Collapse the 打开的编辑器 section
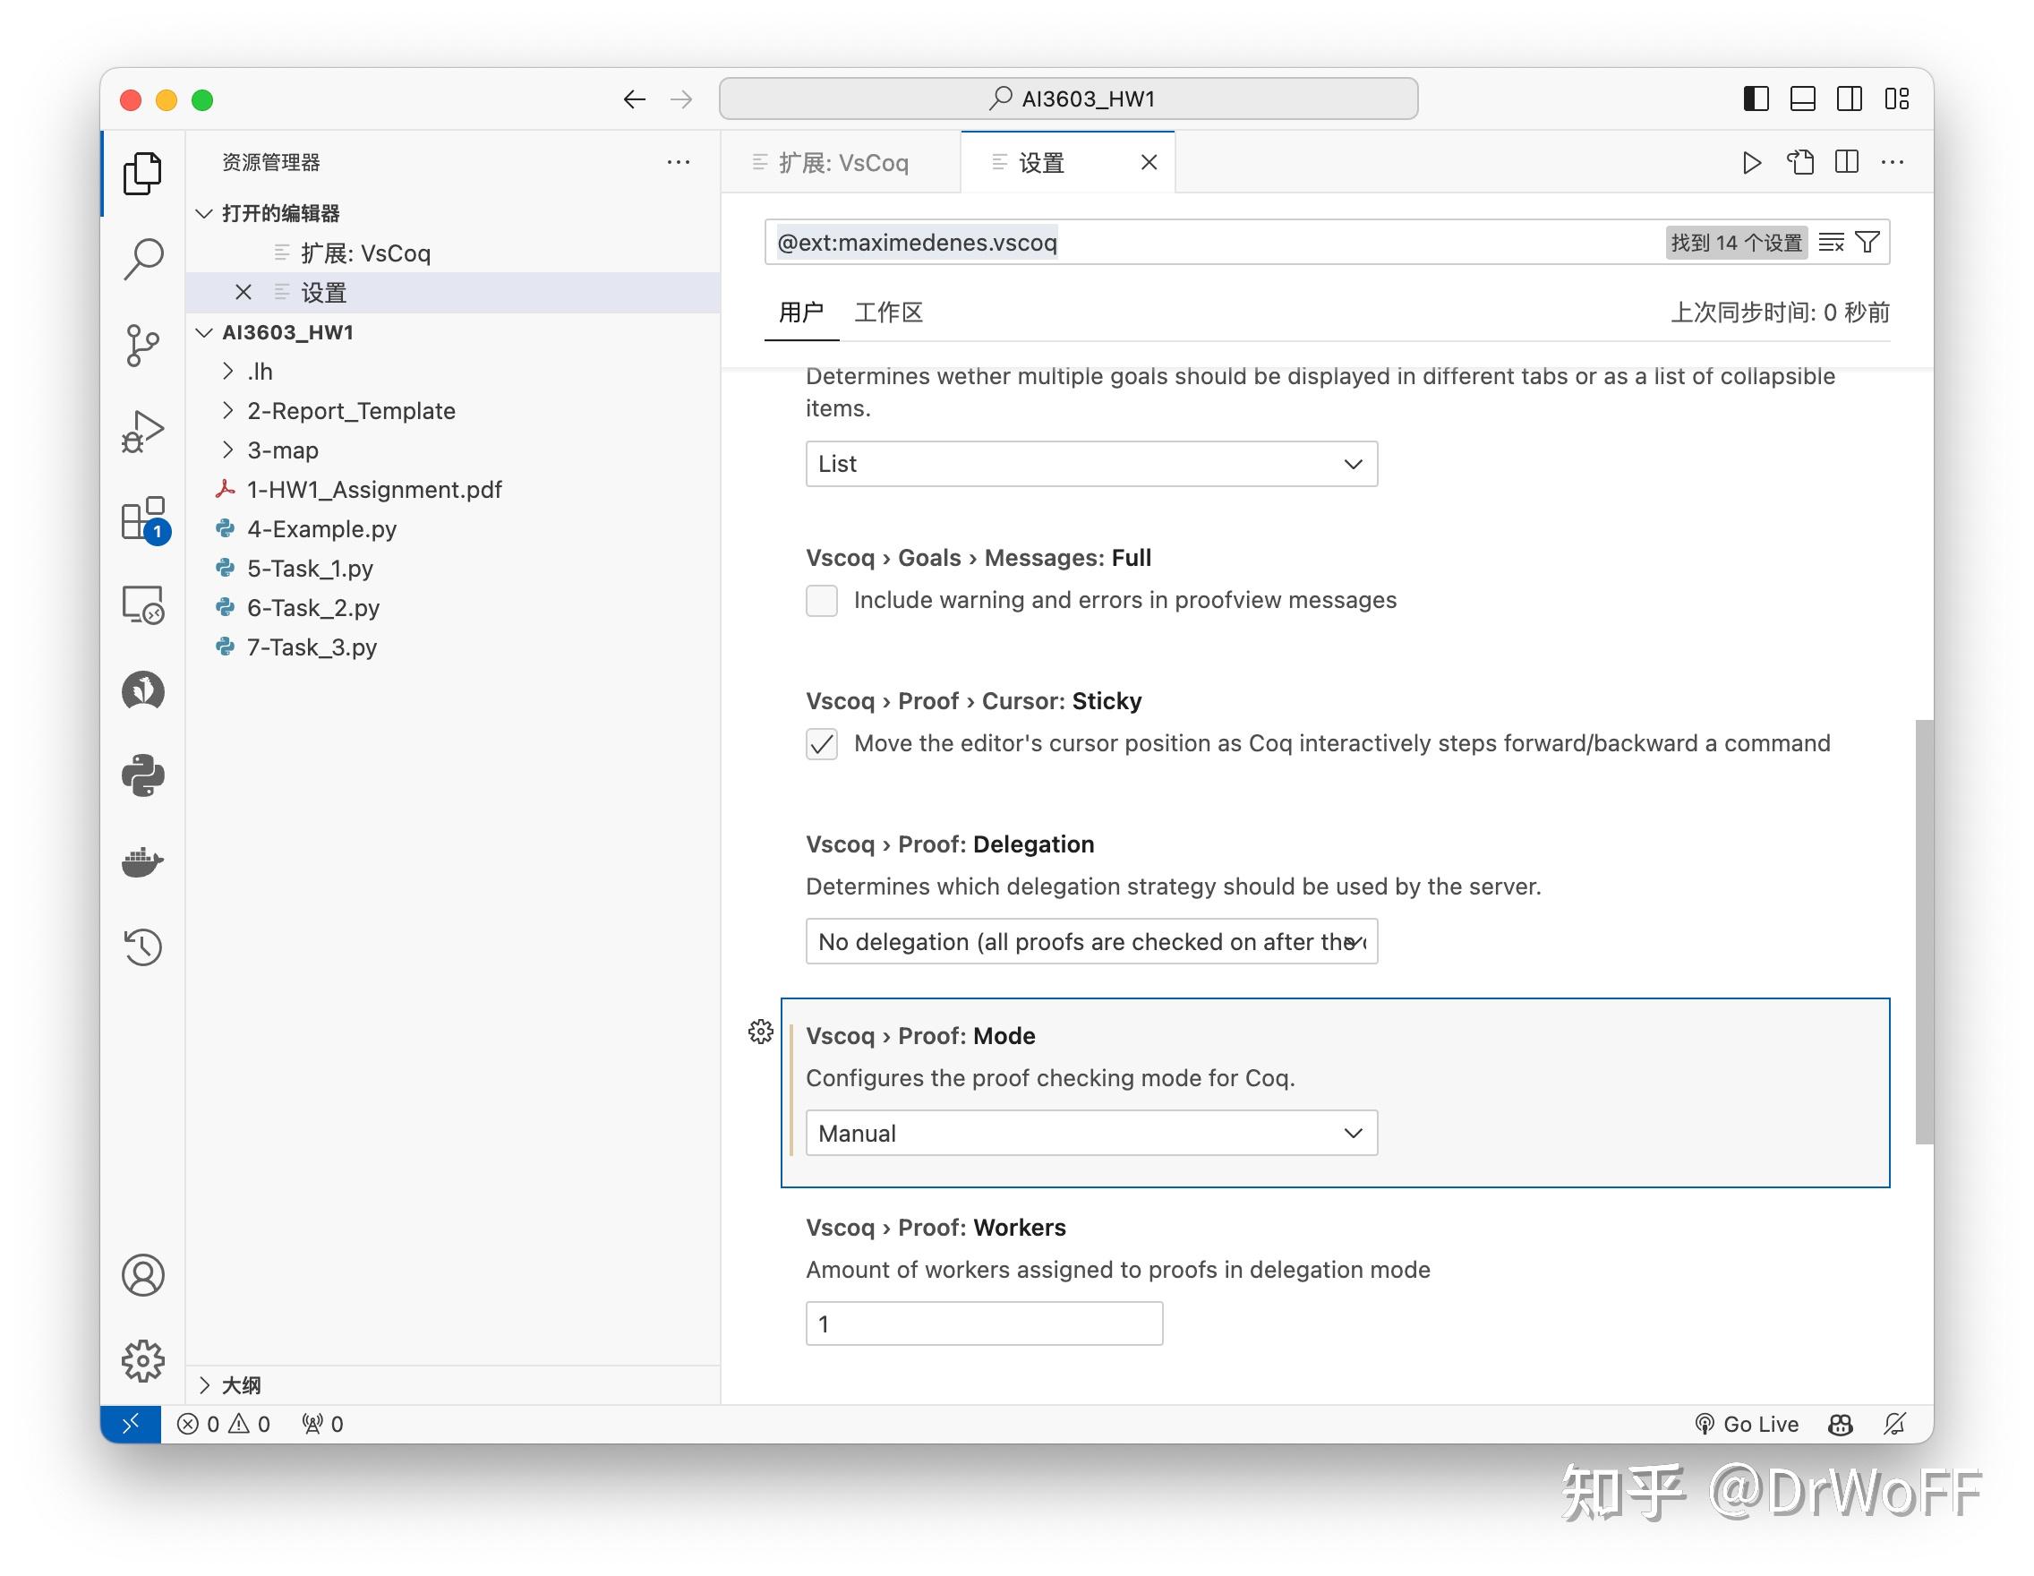 [x=279, y=213]
